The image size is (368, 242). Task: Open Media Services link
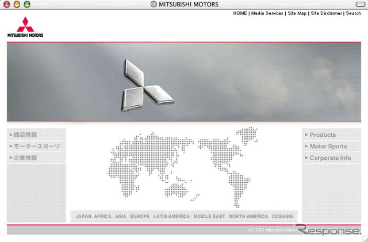click(x=267, y=13)
